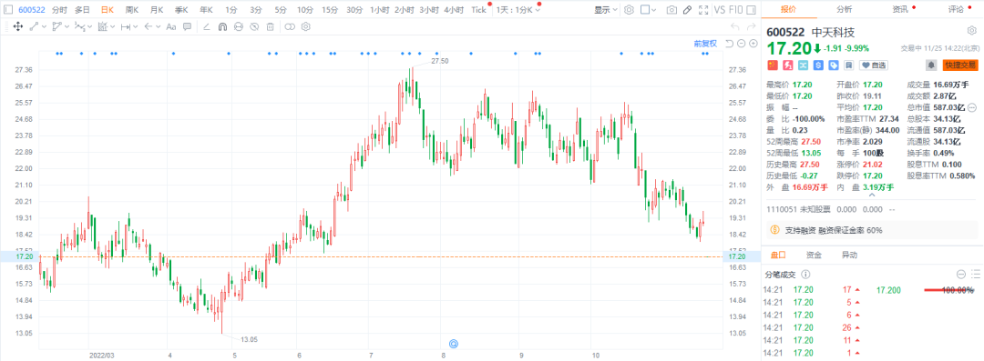Expand measurement tool options arrow
984x361 pixels.
(136, 27)
